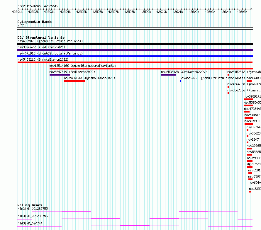261x230 pixels.
Task: Click the small red square under nsv4064800
Action: 228,87
